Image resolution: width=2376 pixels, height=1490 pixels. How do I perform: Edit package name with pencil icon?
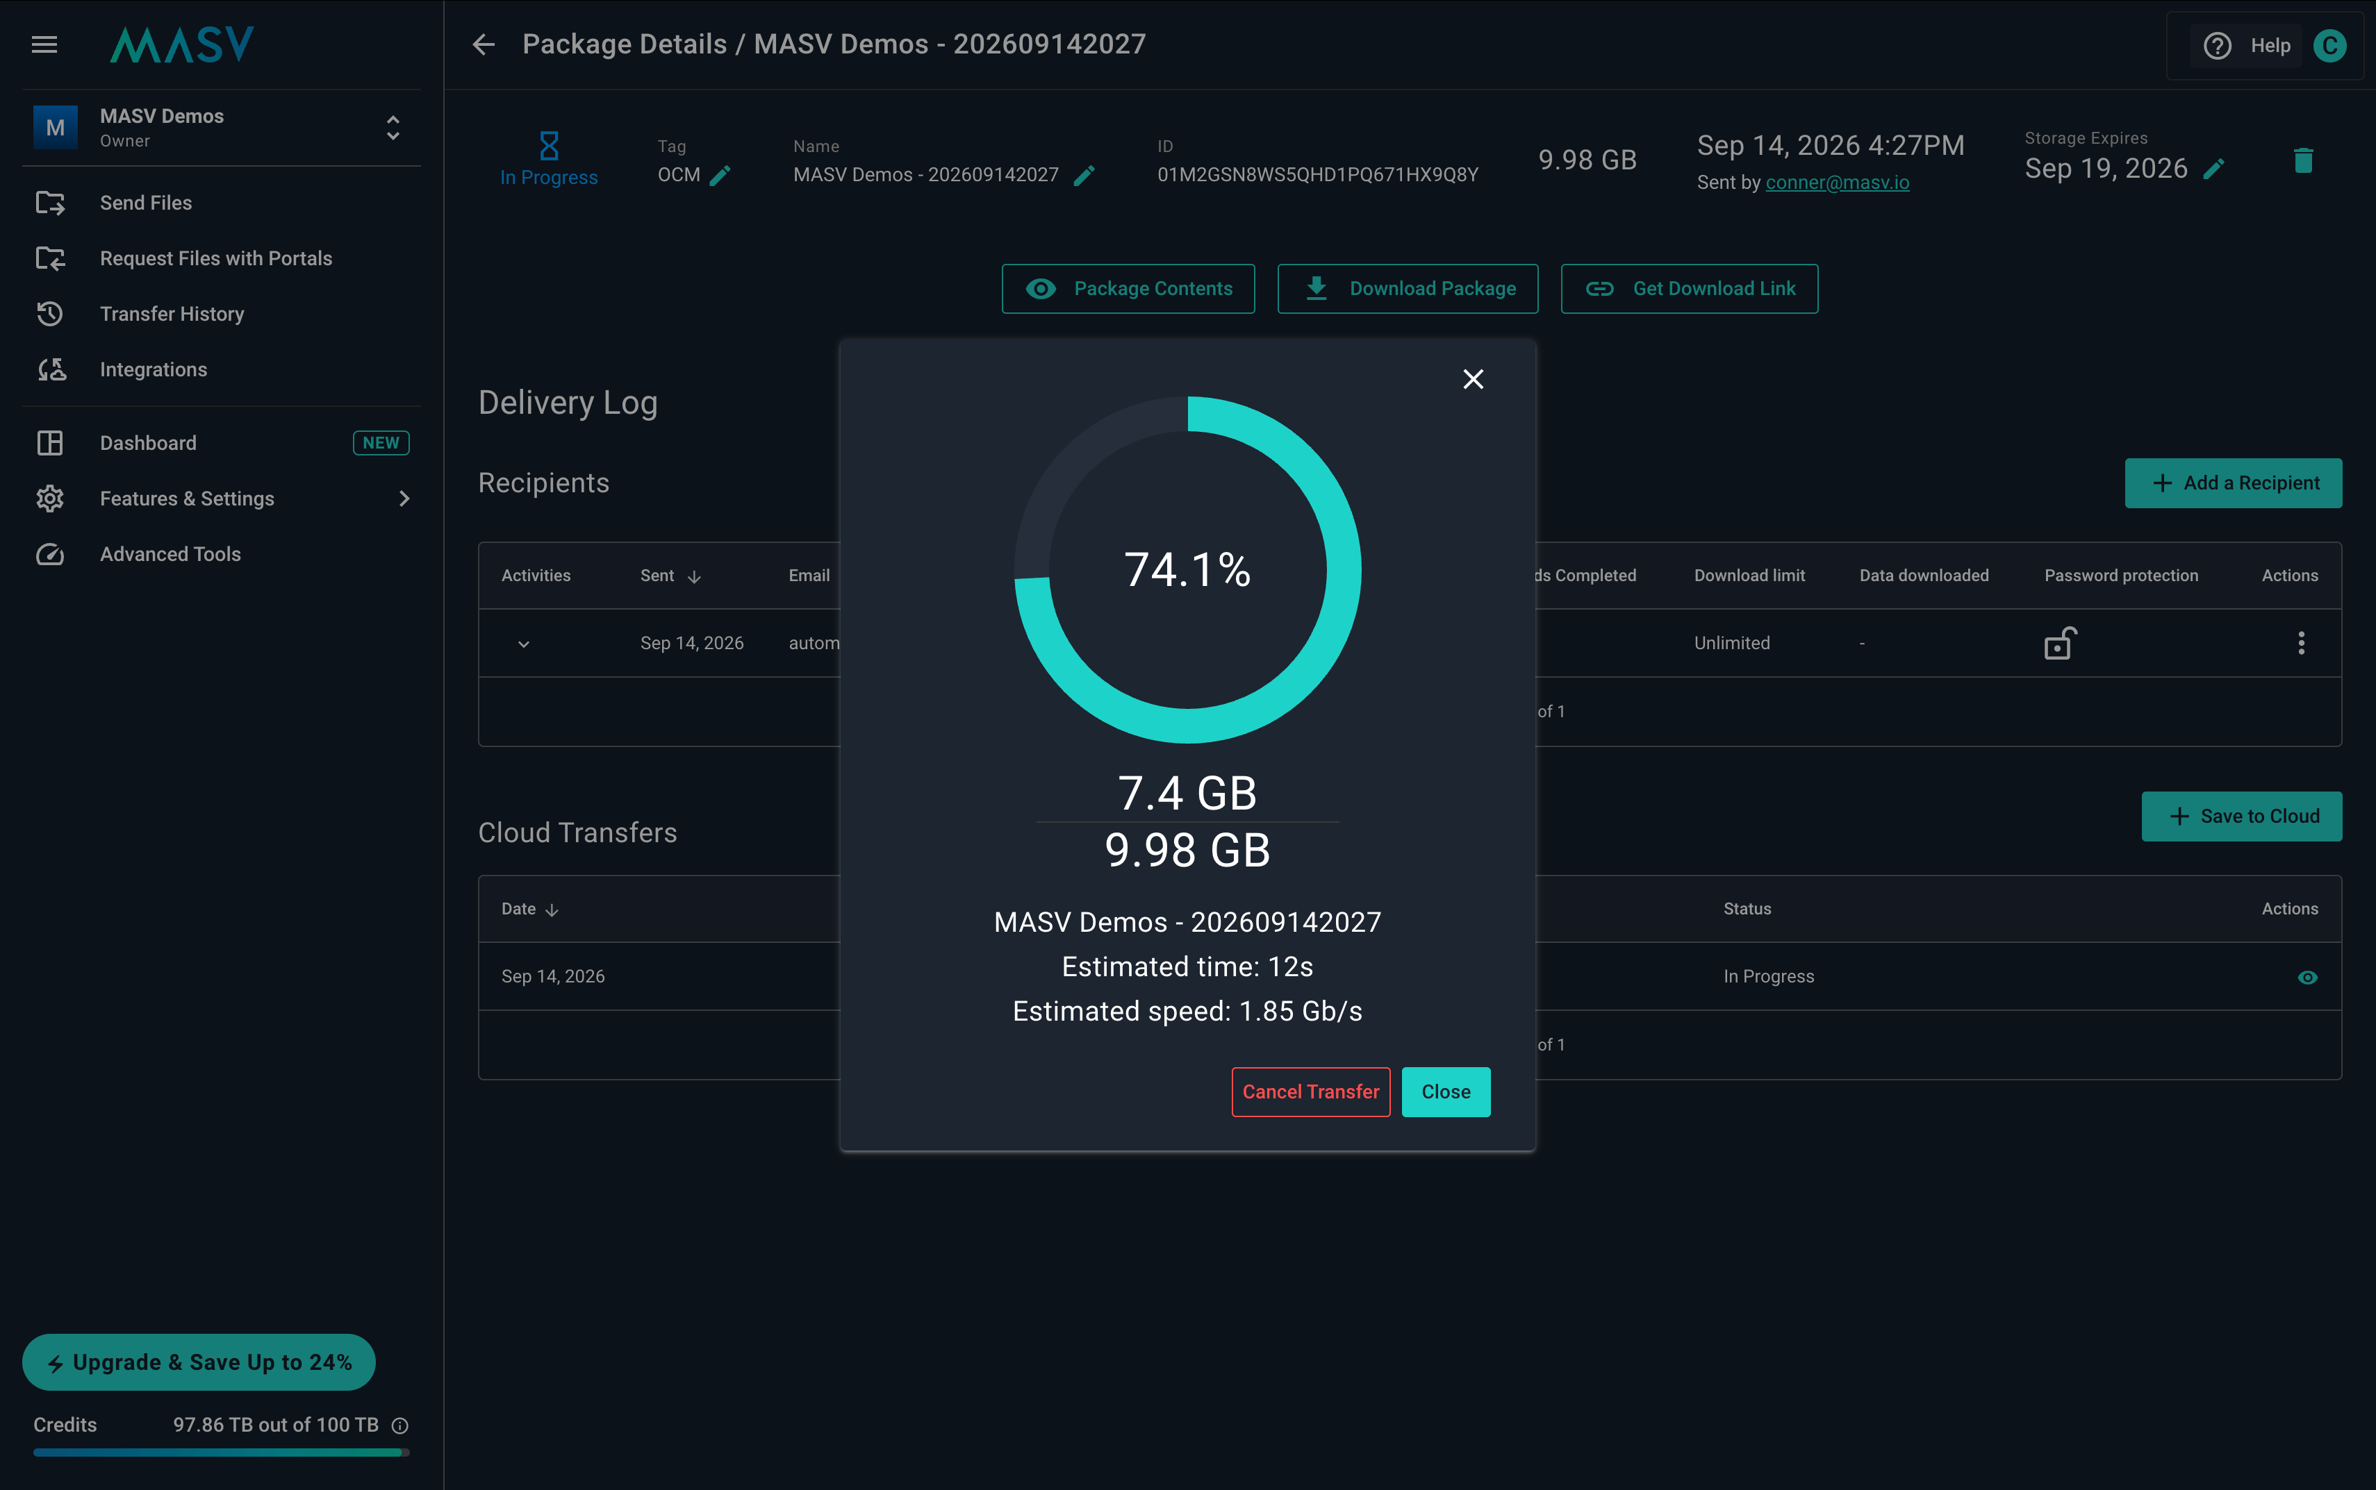(1084, 176)
